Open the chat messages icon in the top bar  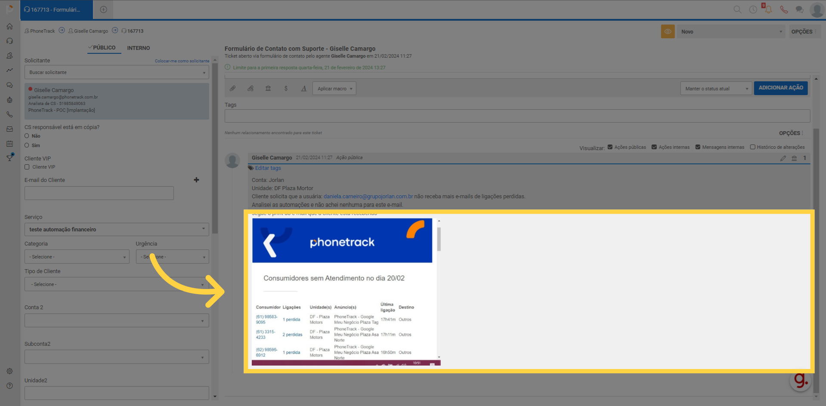pyautogui.click(x=799, y=9)
